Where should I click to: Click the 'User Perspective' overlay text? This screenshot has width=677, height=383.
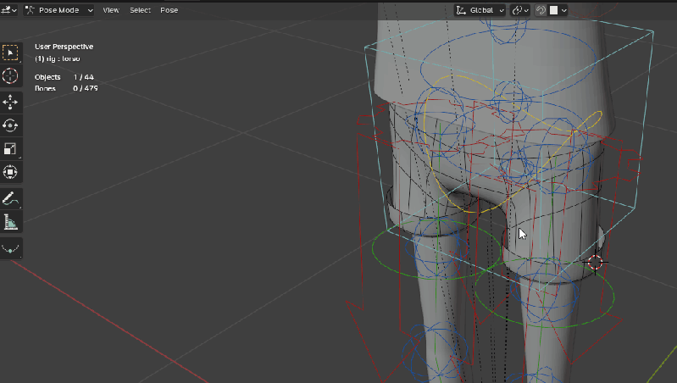tap(64, 47)
